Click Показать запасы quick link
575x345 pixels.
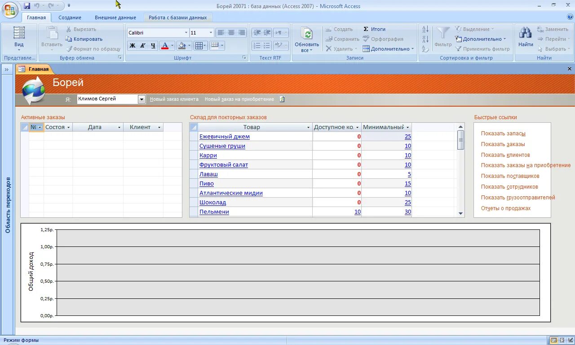click(503, 134)
